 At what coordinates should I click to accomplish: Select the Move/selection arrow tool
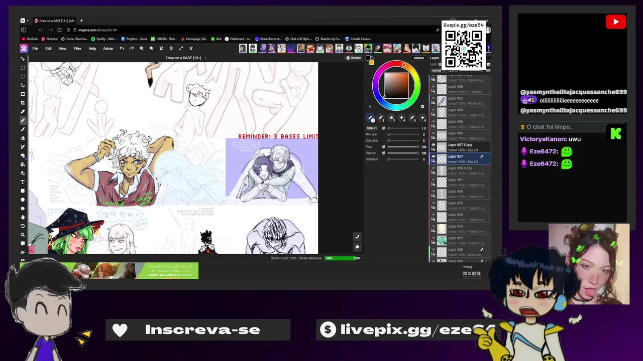coord(23,59)
